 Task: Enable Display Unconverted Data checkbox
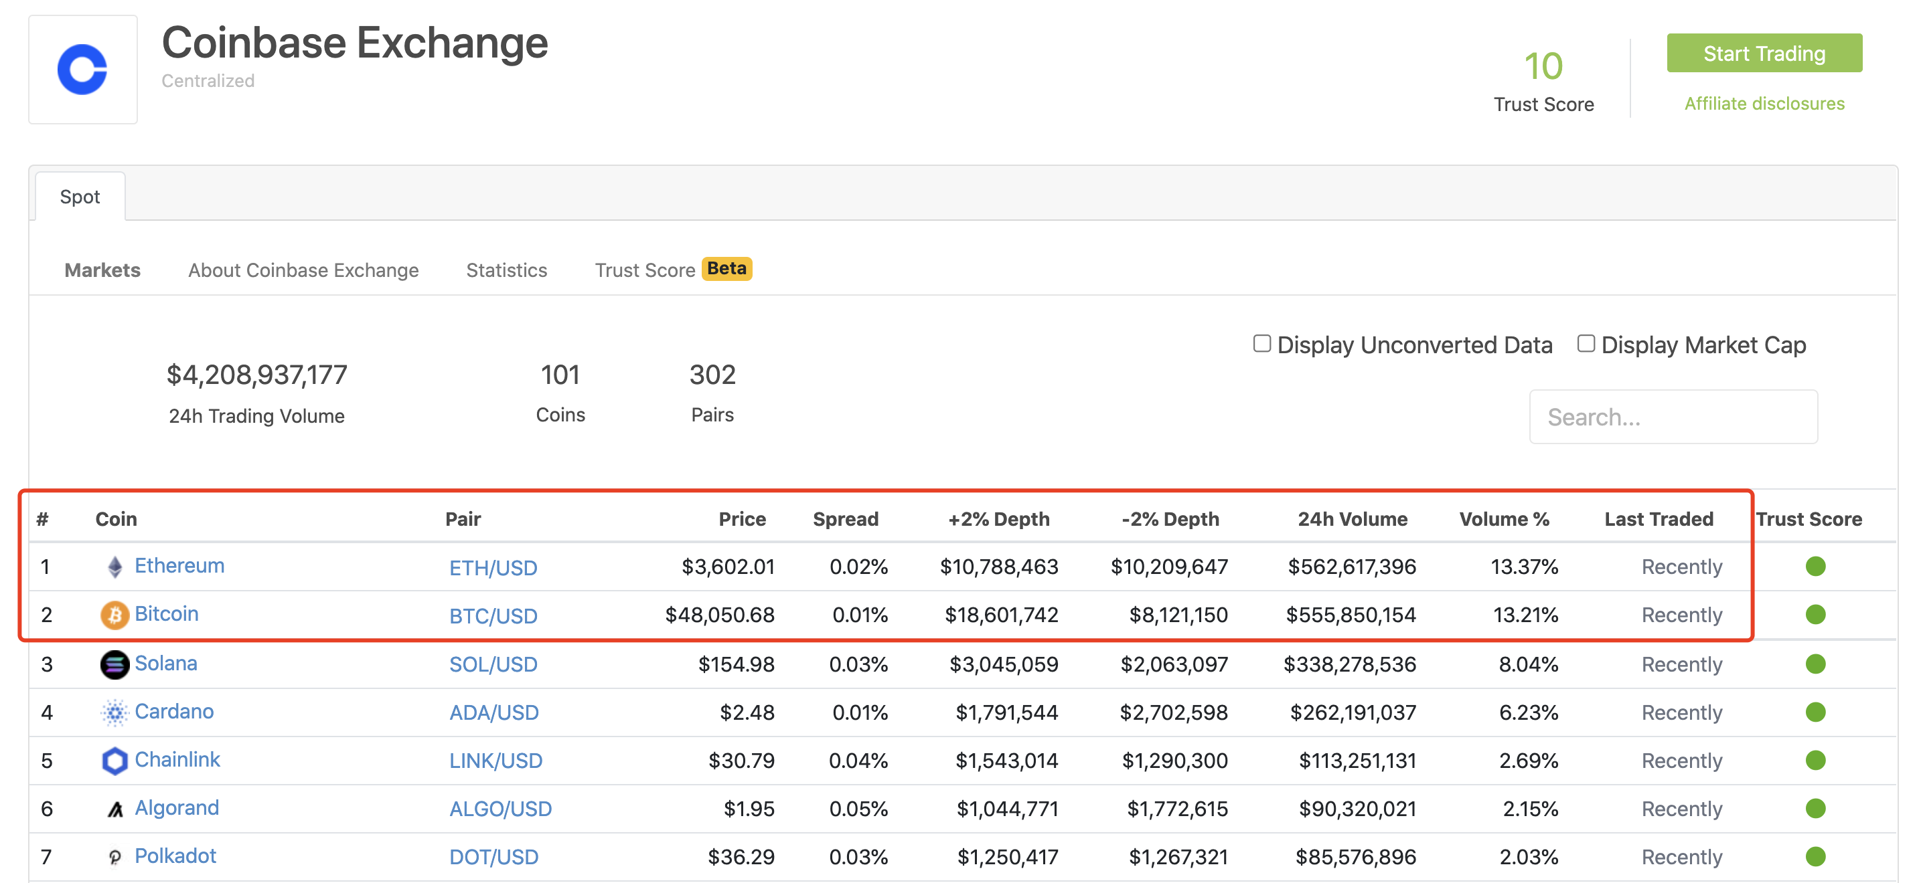pos(1261,343)
